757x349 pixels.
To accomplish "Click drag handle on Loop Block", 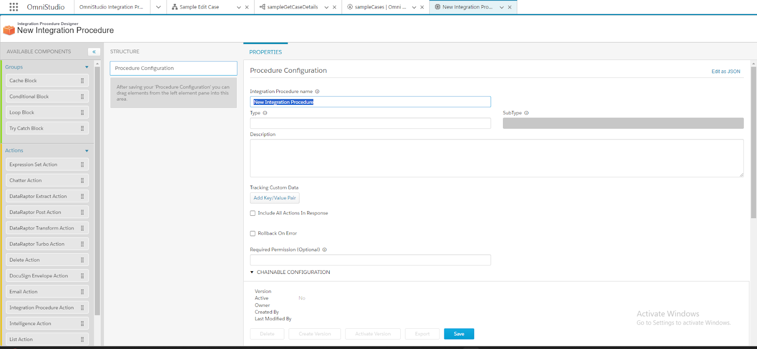I will [x=82, y=112].
